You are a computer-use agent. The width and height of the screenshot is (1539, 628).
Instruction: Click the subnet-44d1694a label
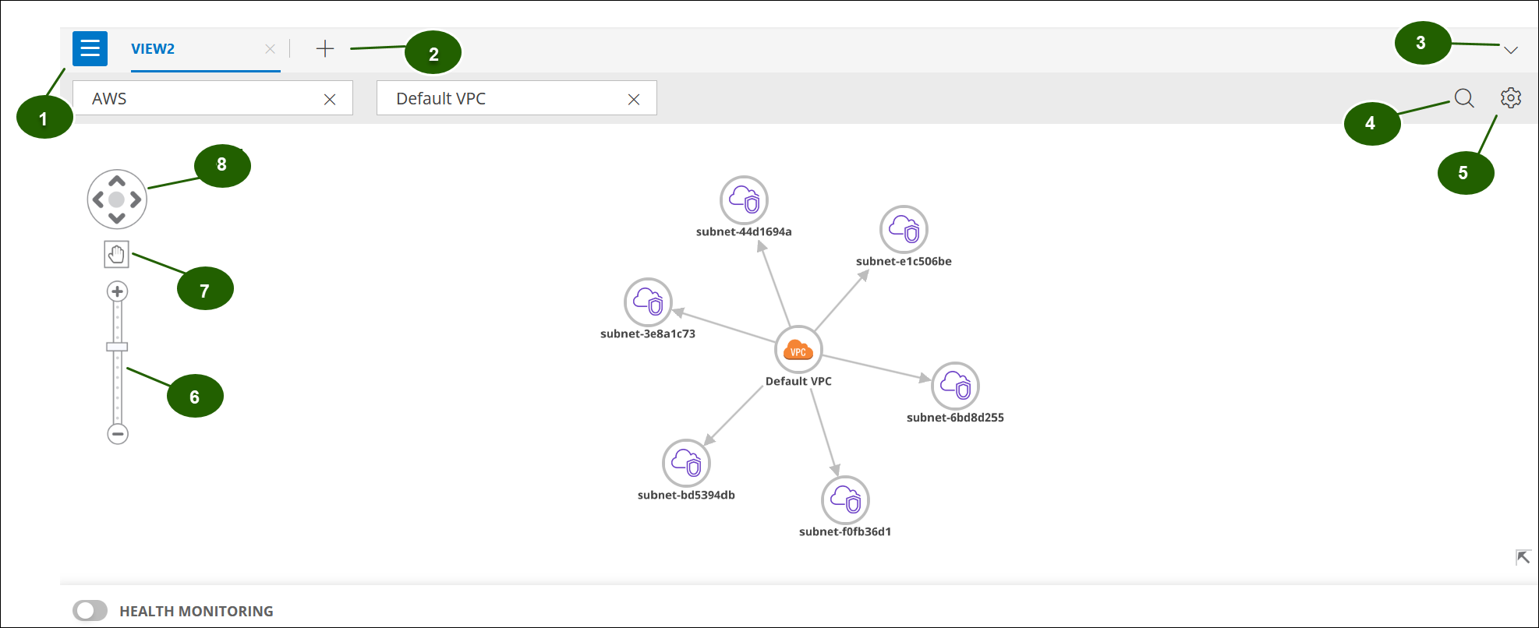click(744, 231)
